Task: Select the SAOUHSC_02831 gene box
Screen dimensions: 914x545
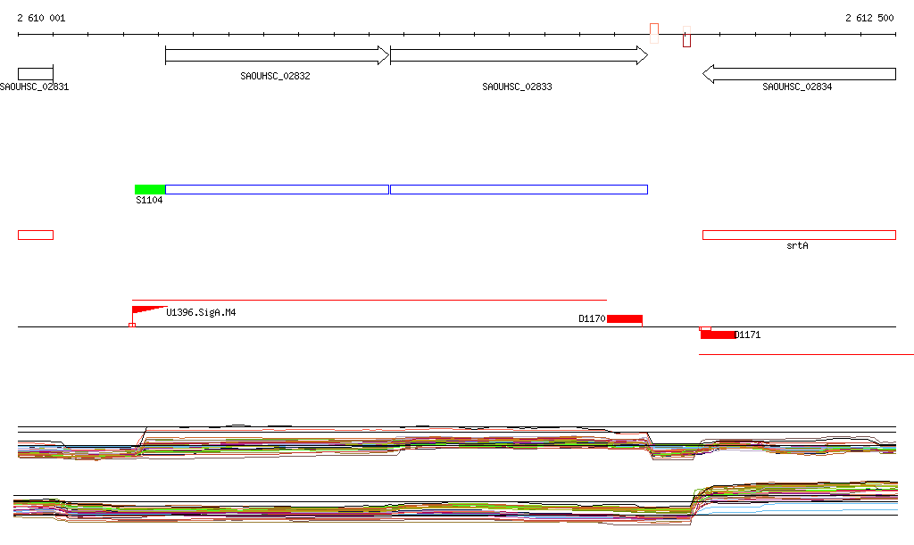Action: pos(36,74)
